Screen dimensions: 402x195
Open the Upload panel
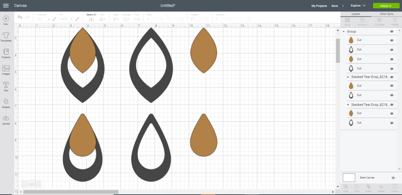(x=6, y=120)
